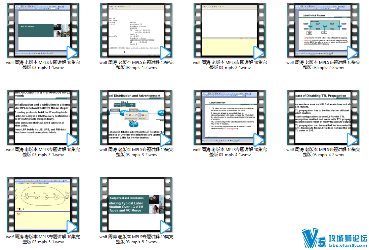Open video thumbnail 03-mpls-2-1.wmv
The image size is (369, 250).
230,30
